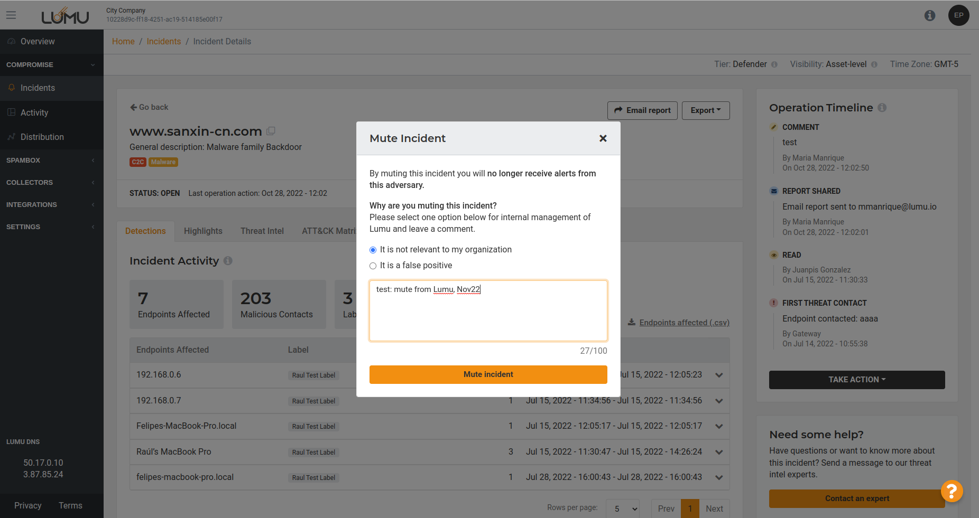This screenshot has width=979, height=518.
Task: Open rows per page selector
Action: tap(623, 508)
